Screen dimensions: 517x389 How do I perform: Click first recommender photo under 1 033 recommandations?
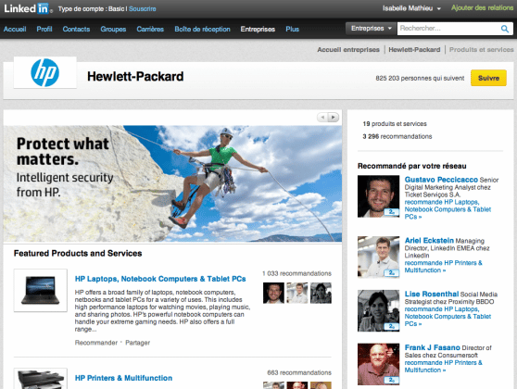(x=273, y=293)
